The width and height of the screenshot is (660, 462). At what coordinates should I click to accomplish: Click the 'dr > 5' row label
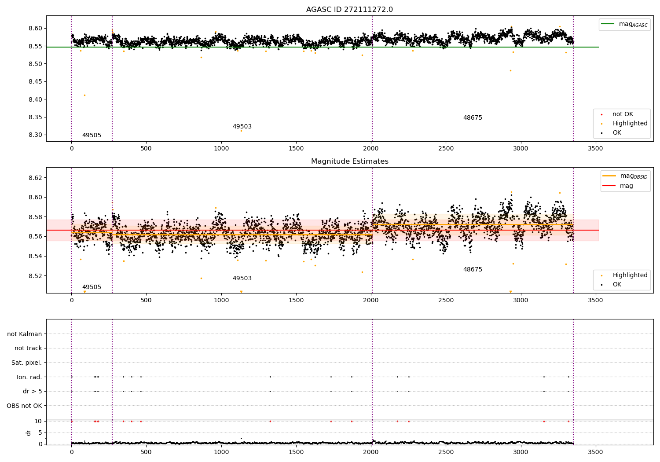point(33,392)
